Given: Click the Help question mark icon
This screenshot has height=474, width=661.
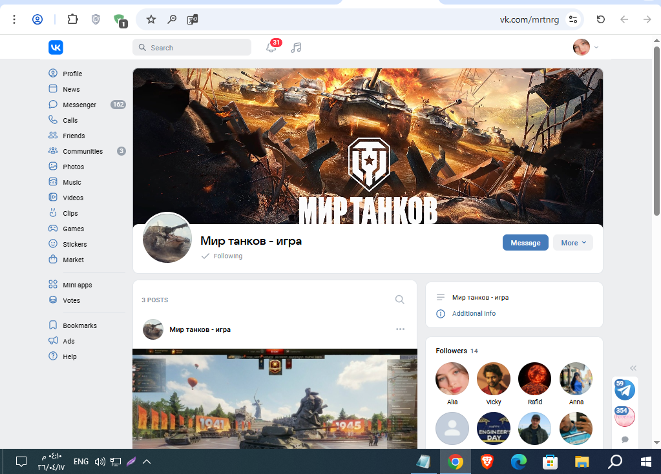Looking at the screenshot, I should coord(53,356).
